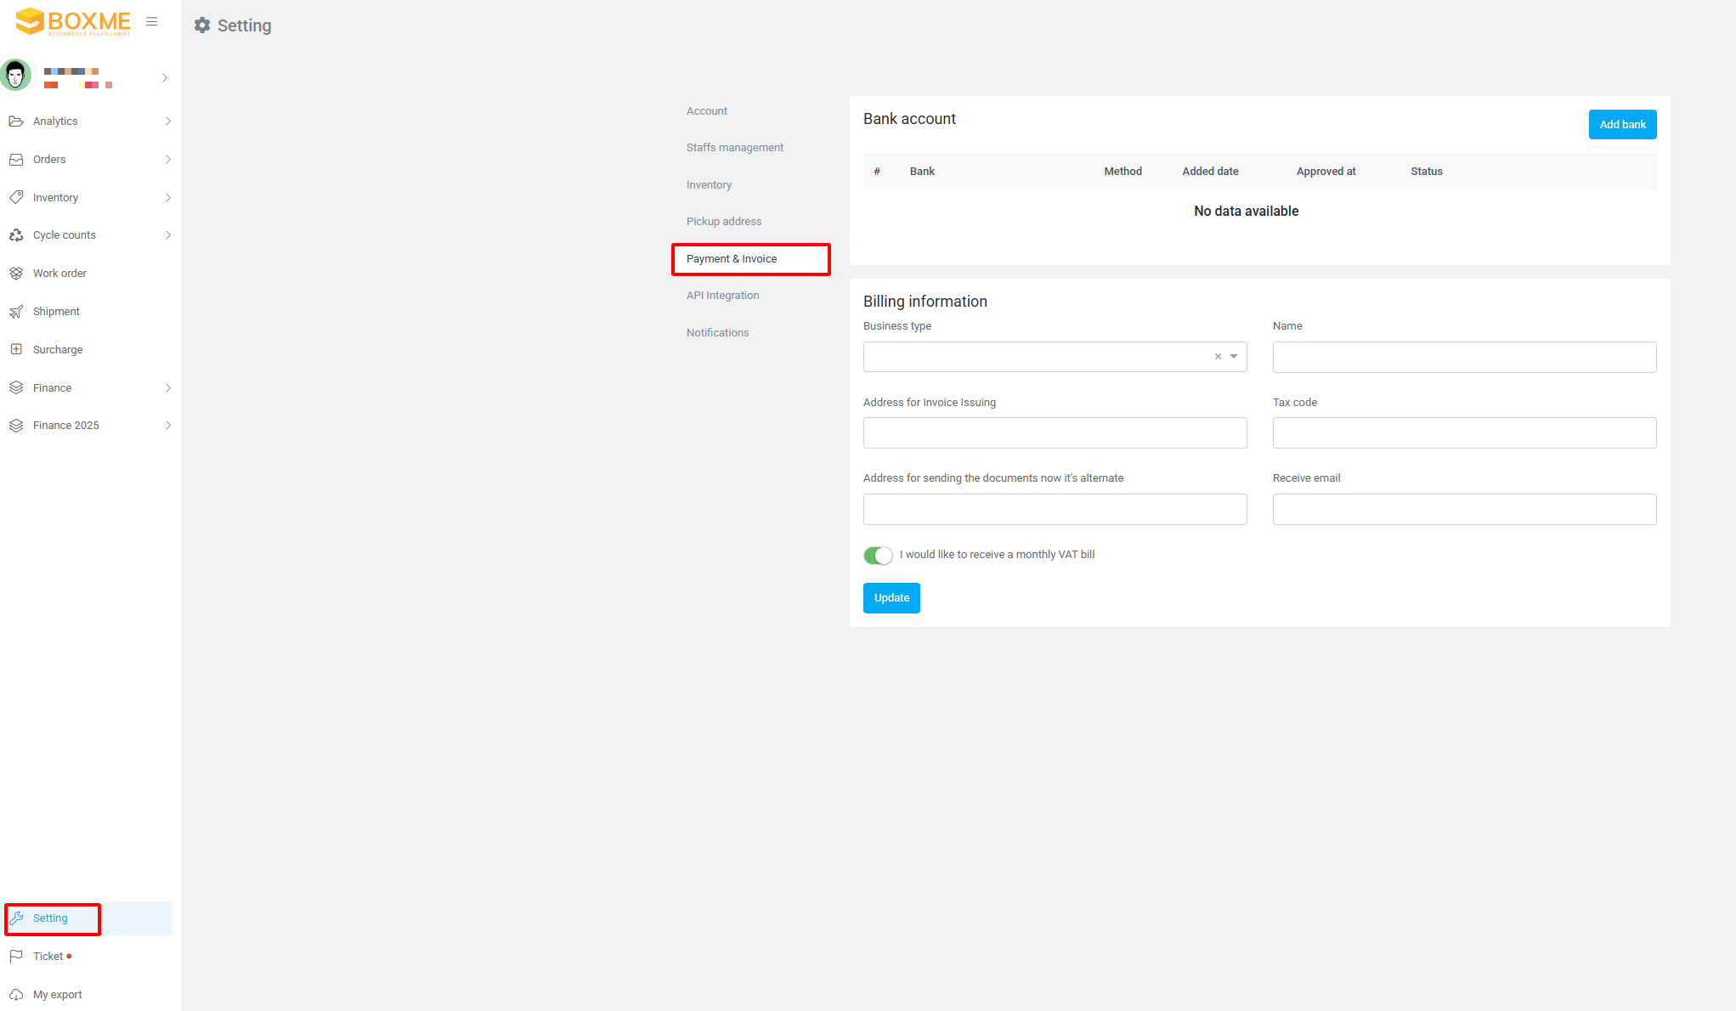Open the Business type dropdown
The width and height of the screenshot is (1736, 1011).
tap(1037, 357)
